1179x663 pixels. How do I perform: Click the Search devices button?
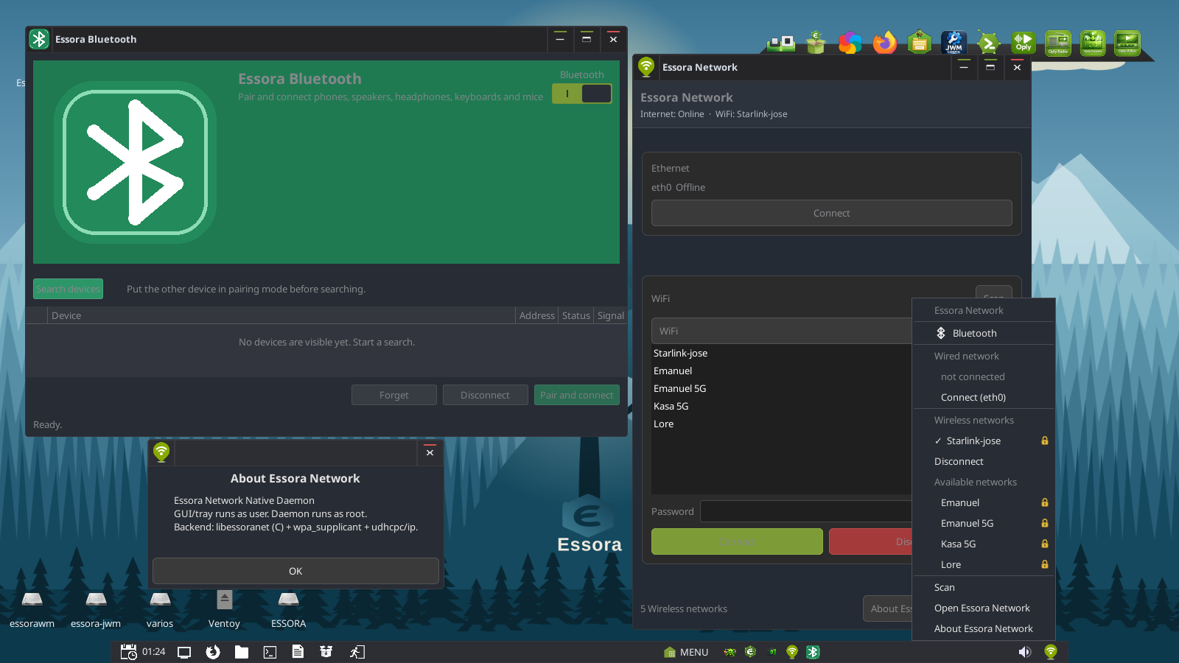click(x=69, y=289)
